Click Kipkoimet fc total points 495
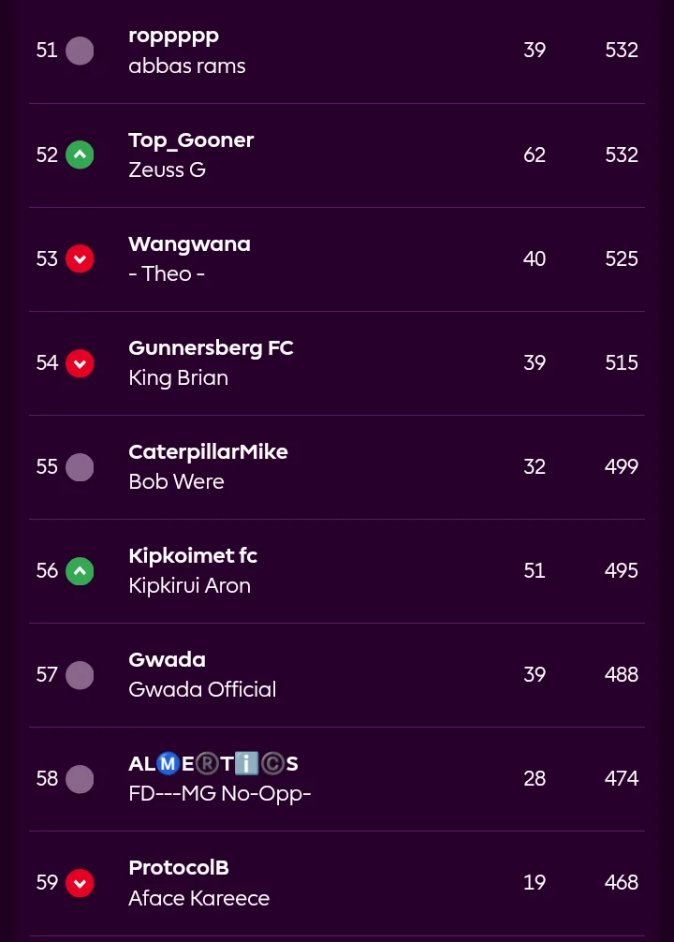The height and width of the screenshot is (942, 674). pyautogui.click(x=622, y=570)
